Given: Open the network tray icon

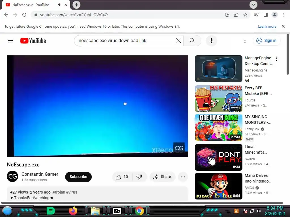Looking at the screenshot, I should (252, 211).
